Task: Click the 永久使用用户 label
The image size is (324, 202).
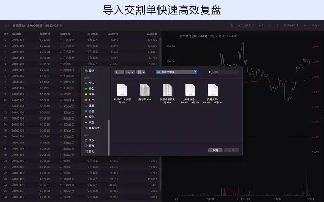Action: click(x=246, y=25)
